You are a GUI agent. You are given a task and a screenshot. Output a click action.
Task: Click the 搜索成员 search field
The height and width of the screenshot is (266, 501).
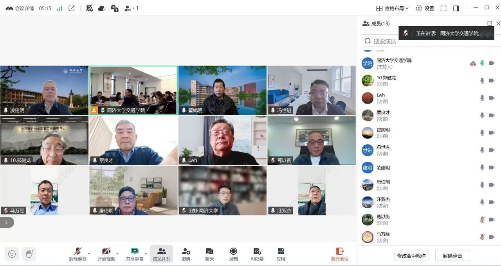click(427, 41)
